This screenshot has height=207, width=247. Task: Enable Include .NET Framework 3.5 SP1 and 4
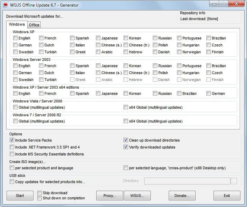click(12, 147)
